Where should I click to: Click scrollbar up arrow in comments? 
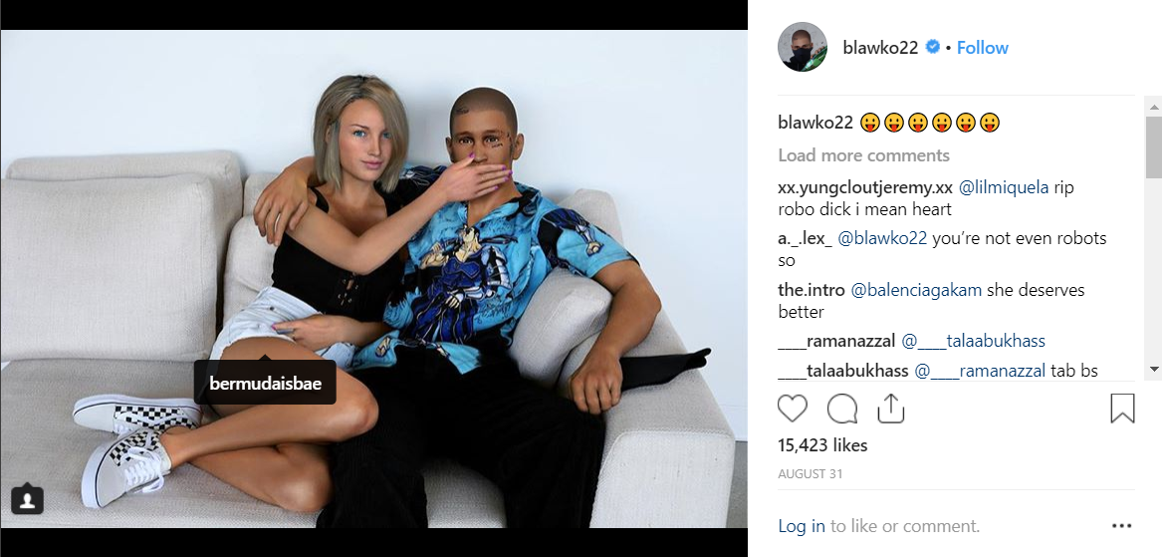[x=1154, y=107]
